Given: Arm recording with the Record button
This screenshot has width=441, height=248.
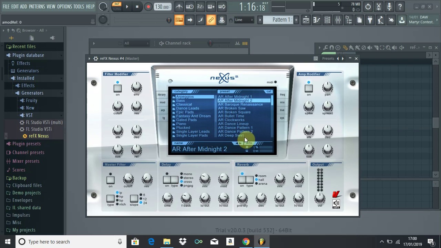Looking at the screenshot, I should (148, 7).
